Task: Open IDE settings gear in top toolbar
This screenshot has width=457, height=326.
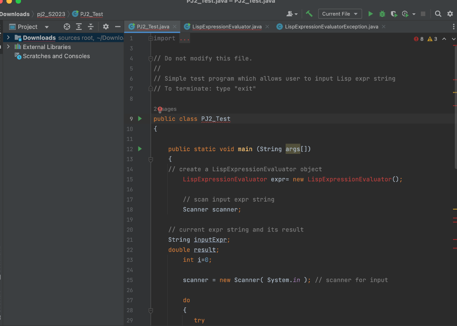Action: [450, 14]
